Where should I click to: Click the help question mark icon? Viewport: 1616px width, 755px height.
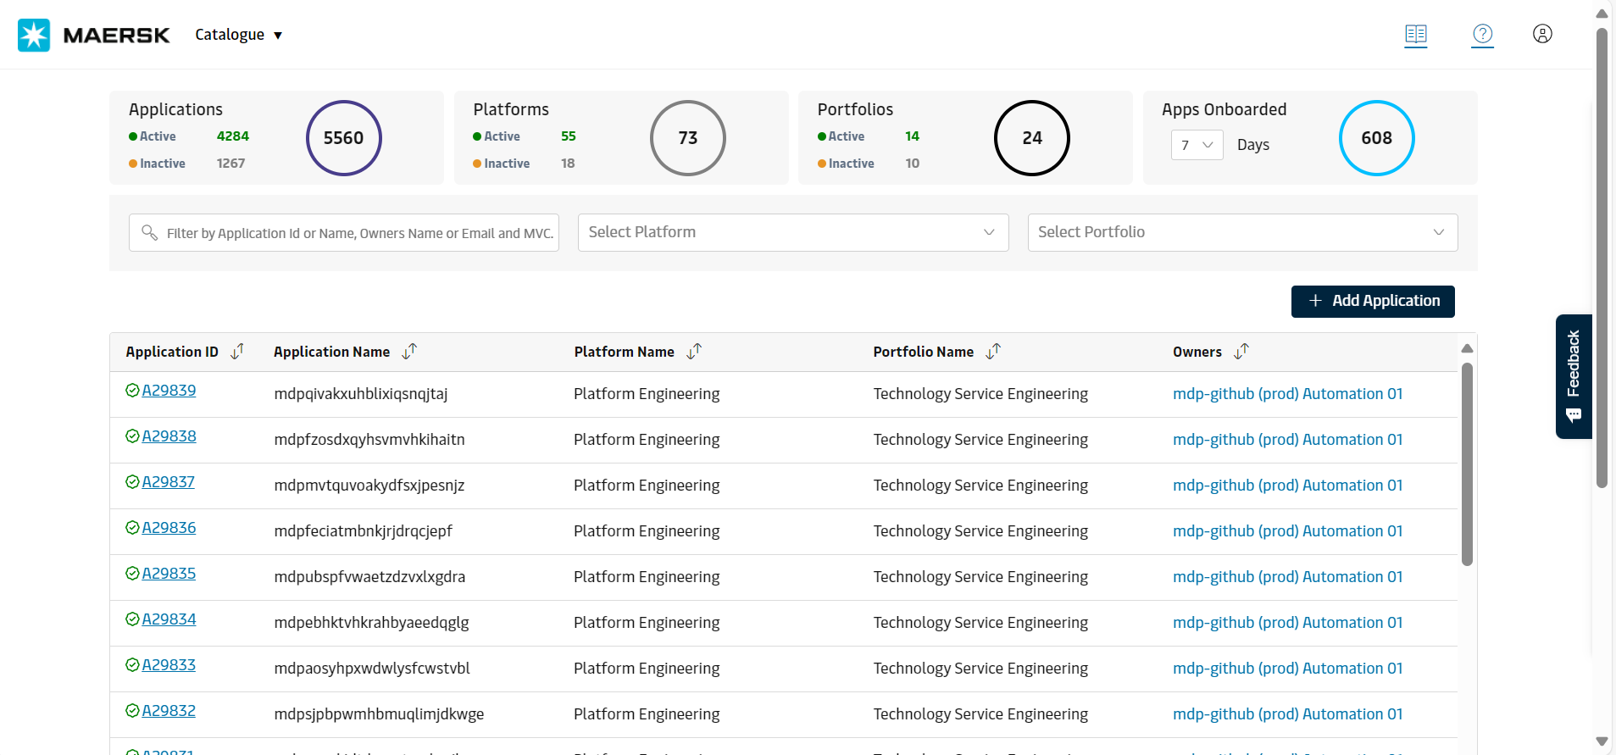pyautogui.click(x=1483, y=34)
